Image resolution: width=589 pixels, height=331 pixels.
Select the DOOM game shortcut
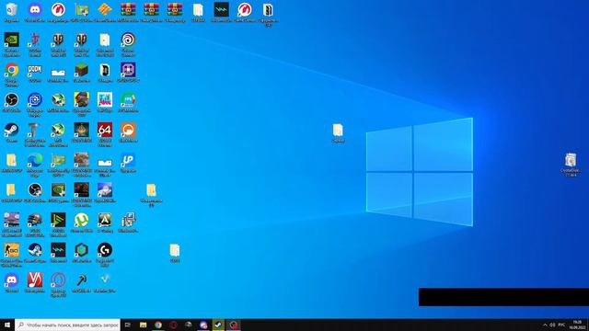point(35,70)
